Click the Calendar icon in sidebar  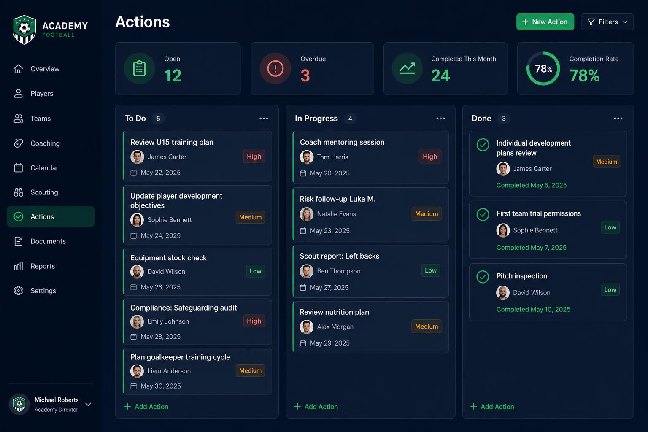tap(19, 168)
